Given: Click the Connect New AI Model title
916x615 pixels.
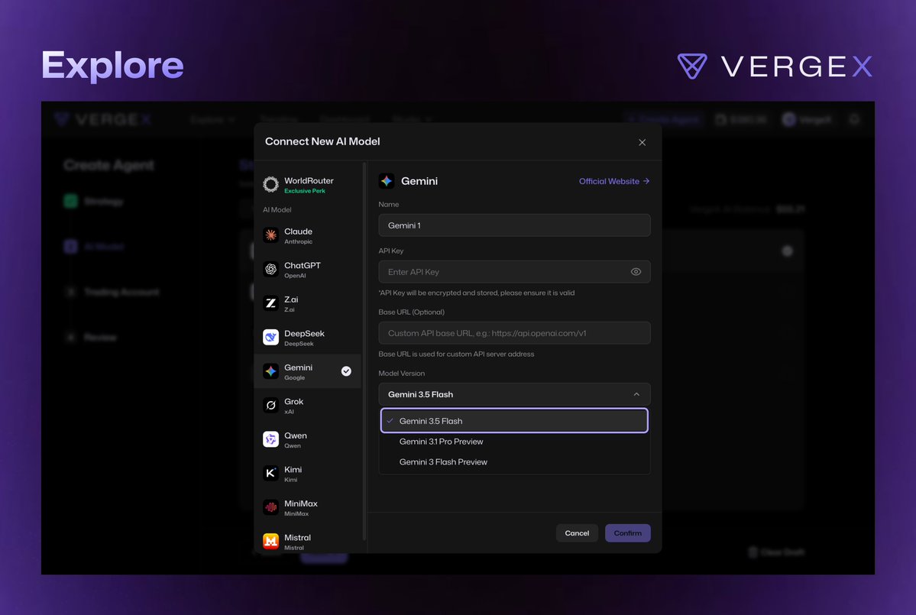Looking at the screenshot, I should pyautogui.click(x=322, y=141).
